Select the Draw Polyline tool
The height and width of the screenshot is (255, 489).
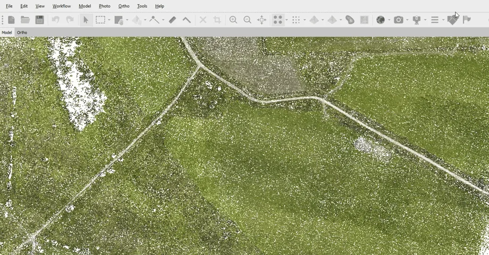pos(154,20)
